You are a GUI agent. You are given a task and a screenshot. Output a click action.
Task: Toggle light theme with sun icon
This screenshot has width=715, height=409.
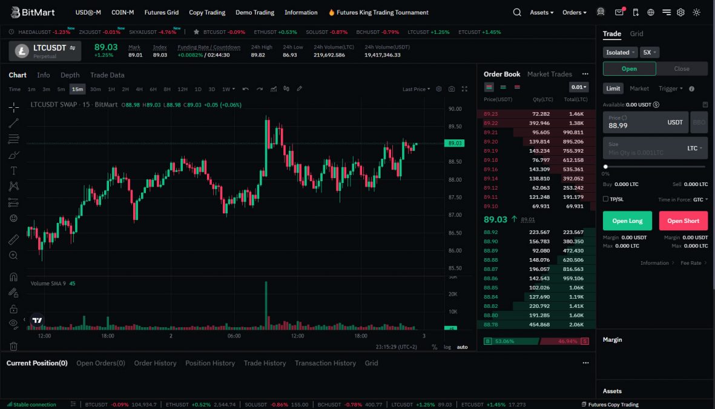[x=696, y=12]
